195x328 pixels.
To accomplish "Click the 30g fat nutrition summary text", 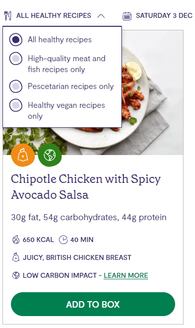I will (89, 217).
